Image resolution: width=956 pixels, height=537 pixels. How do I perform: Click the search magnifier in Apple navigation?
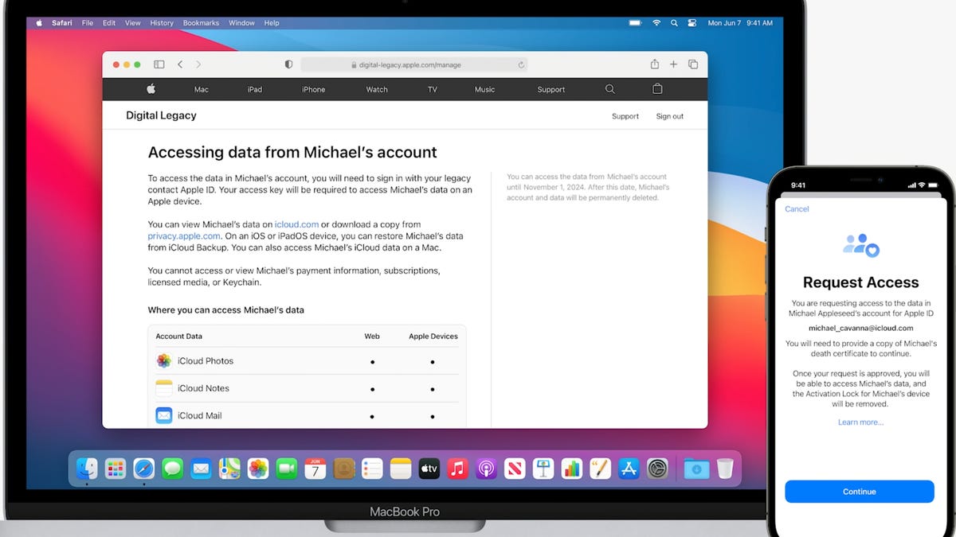[x=609, y=89]
